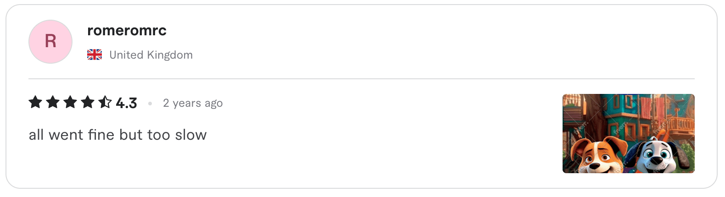Screen dimensions: 725x197
Task: Click the United Kingdom flag icon
Action: (95, 55)
